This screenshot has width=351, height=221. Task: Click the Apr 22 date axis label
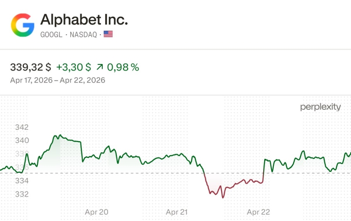(258, 212)
